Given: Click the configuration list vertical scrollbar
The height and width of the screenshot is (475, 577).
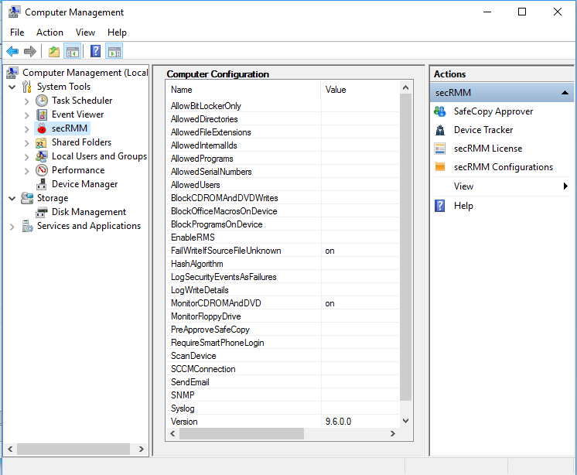Looking at the screenshot, I should pyautogui.click(x=405, y=248).
